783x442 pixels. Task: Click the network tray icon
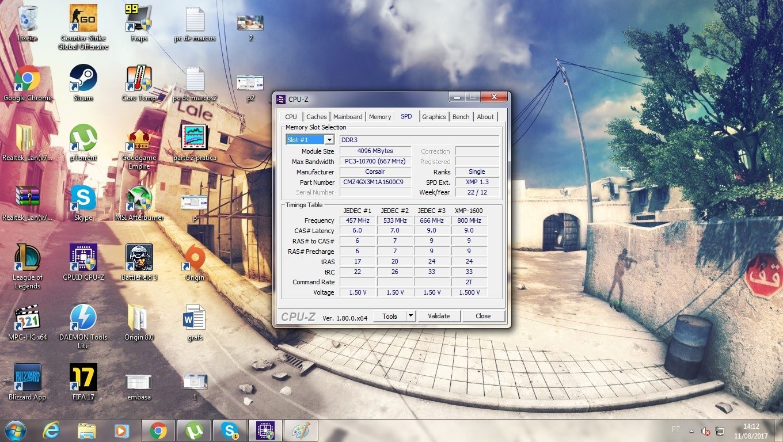pos(720,430)
